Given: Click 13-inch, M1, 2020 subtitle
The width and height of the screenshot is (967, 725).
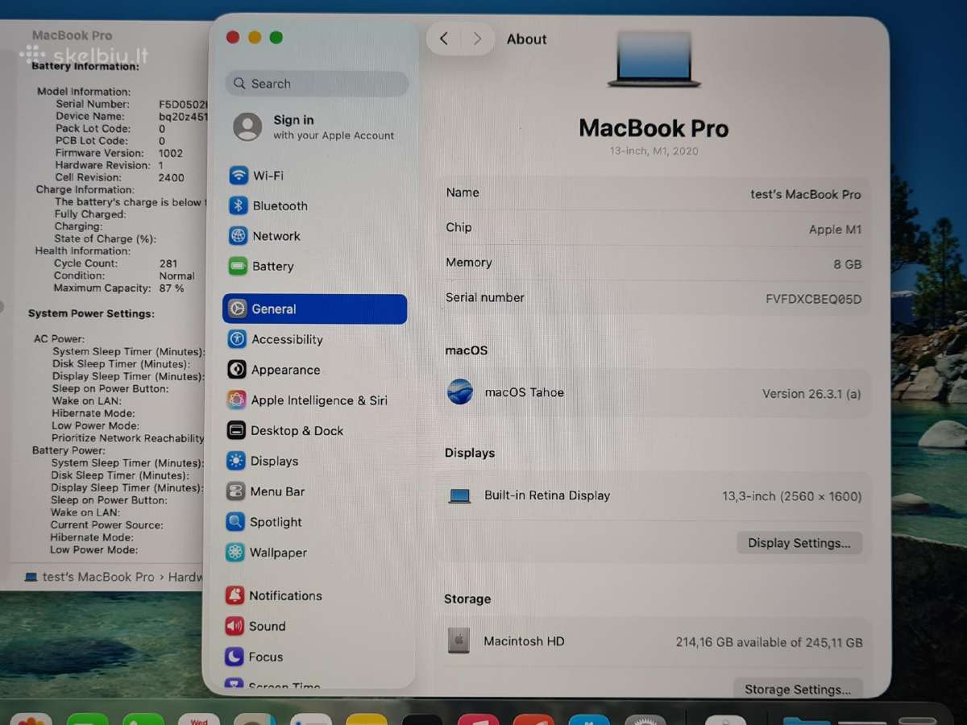Looking at the screenshot, I should pos(654,151).
